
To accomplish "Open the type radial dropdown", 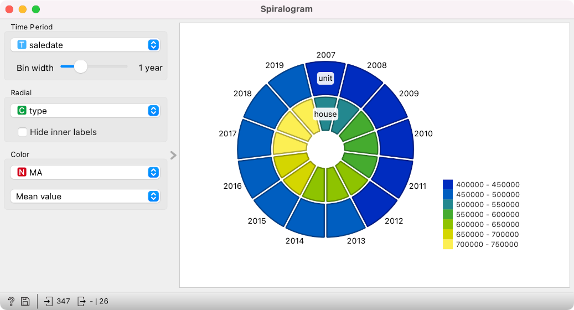I will click(x=85, y=111).
